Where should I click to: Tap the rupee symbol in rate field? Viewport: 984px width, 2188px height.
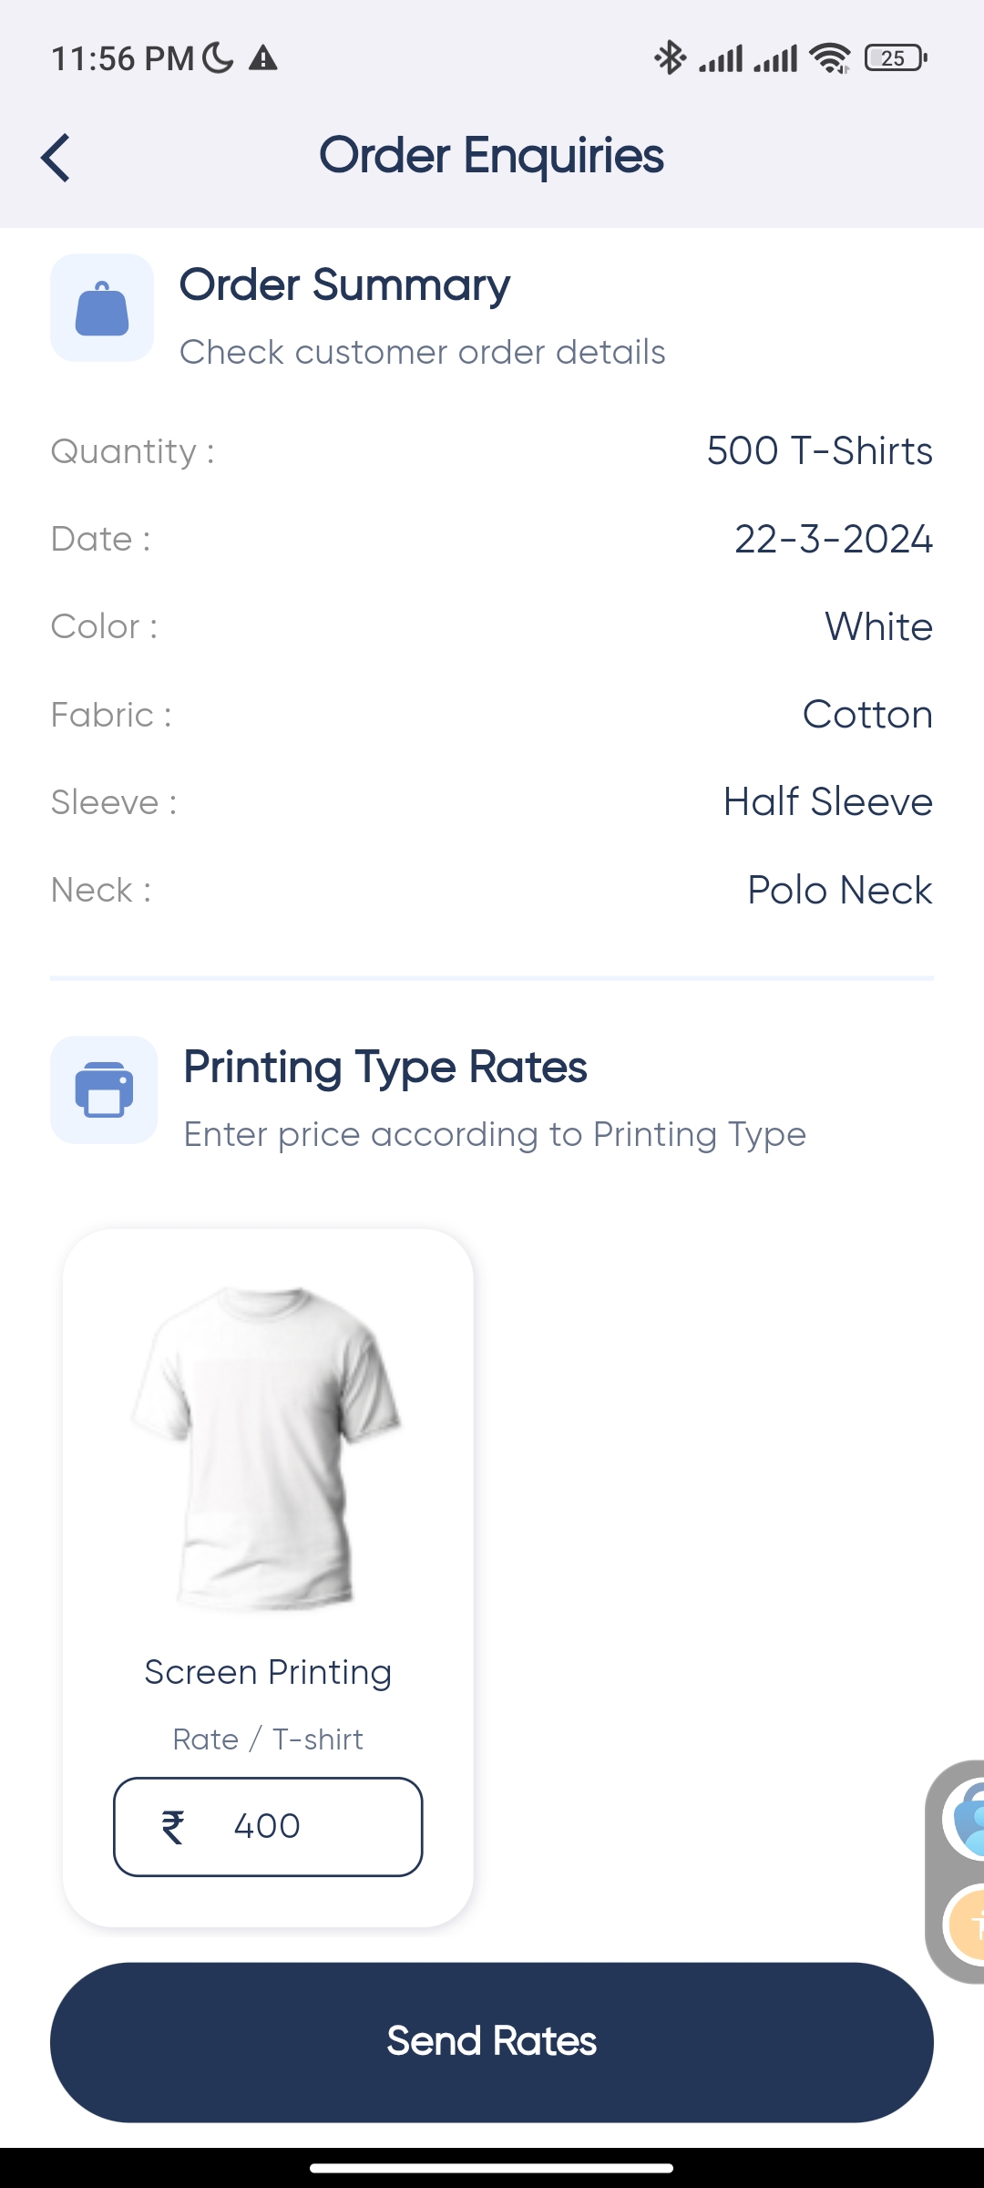[173, 1827]
